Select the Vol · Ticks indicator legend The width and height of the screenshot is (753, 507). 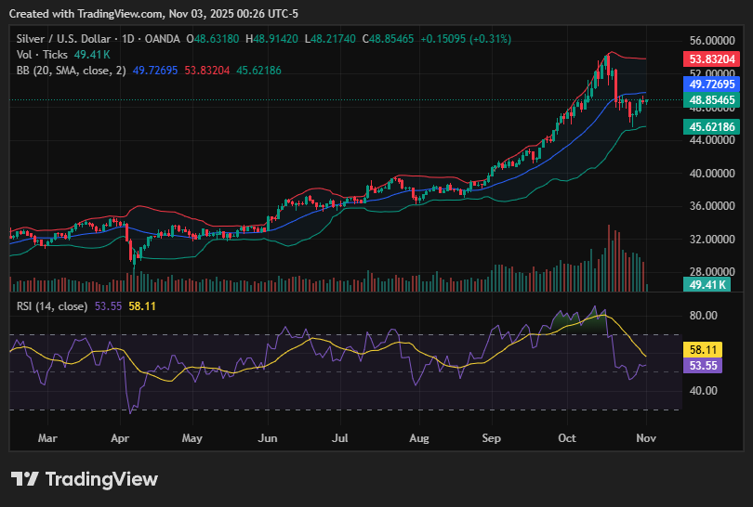pyautogui.click(x=42, y=55)
